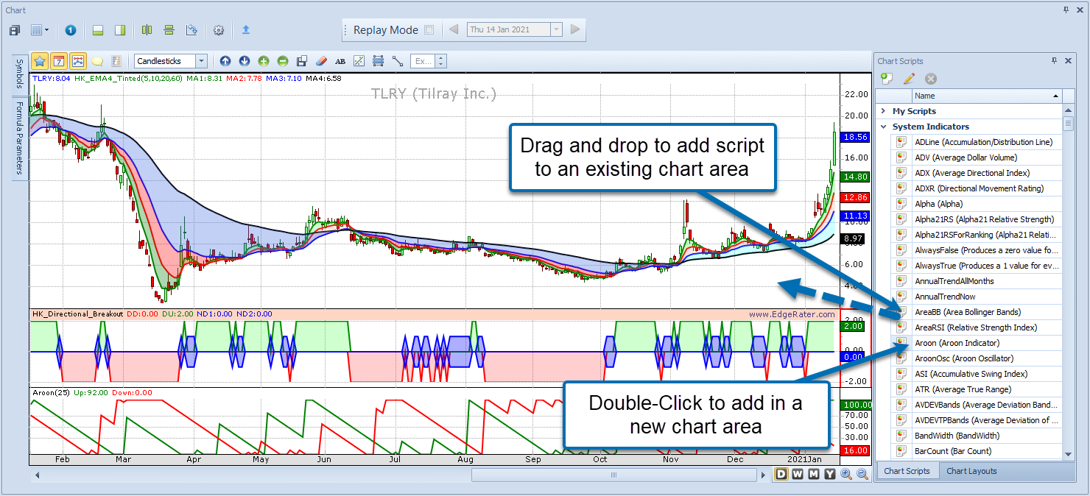1090x496 pixels.
Task: Toggle the star favorites button
Action: tap(40, 61)
